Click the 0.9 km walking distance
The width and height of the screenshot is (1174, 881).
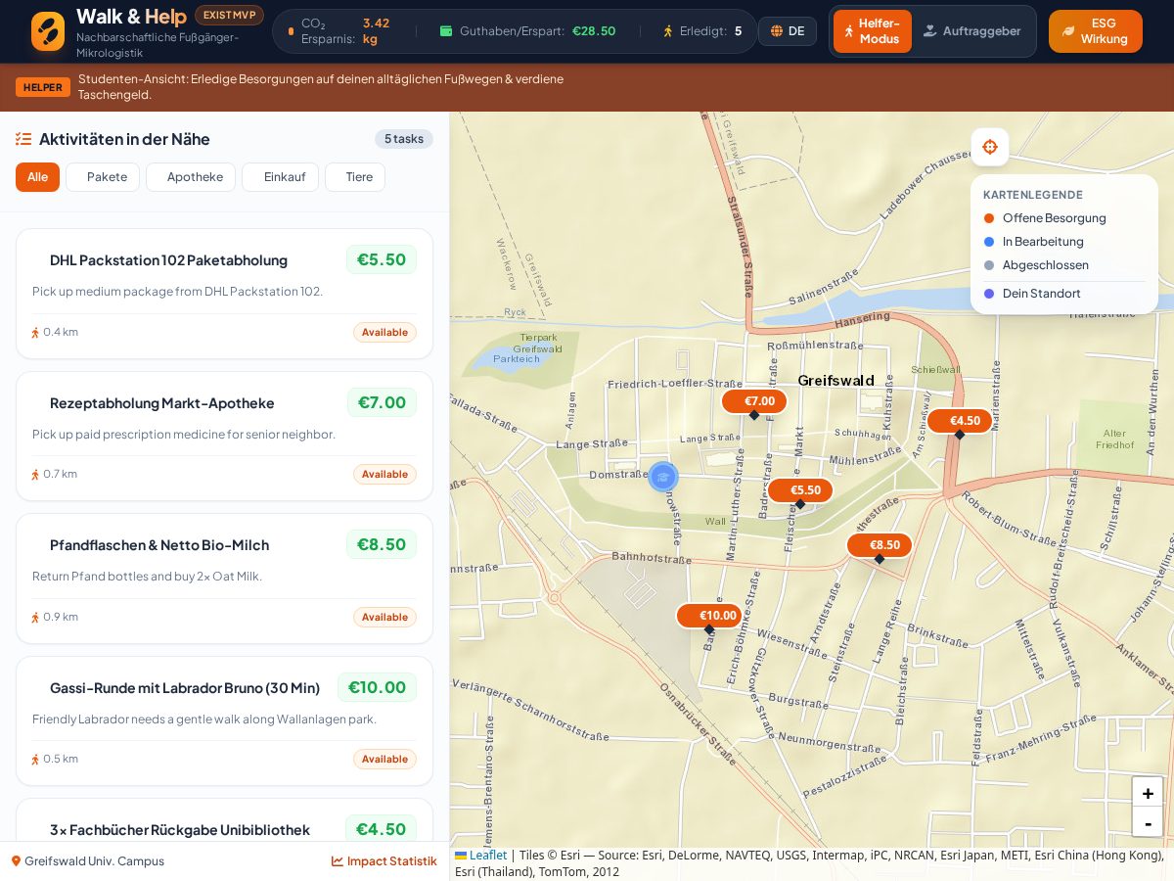(55, 617)
